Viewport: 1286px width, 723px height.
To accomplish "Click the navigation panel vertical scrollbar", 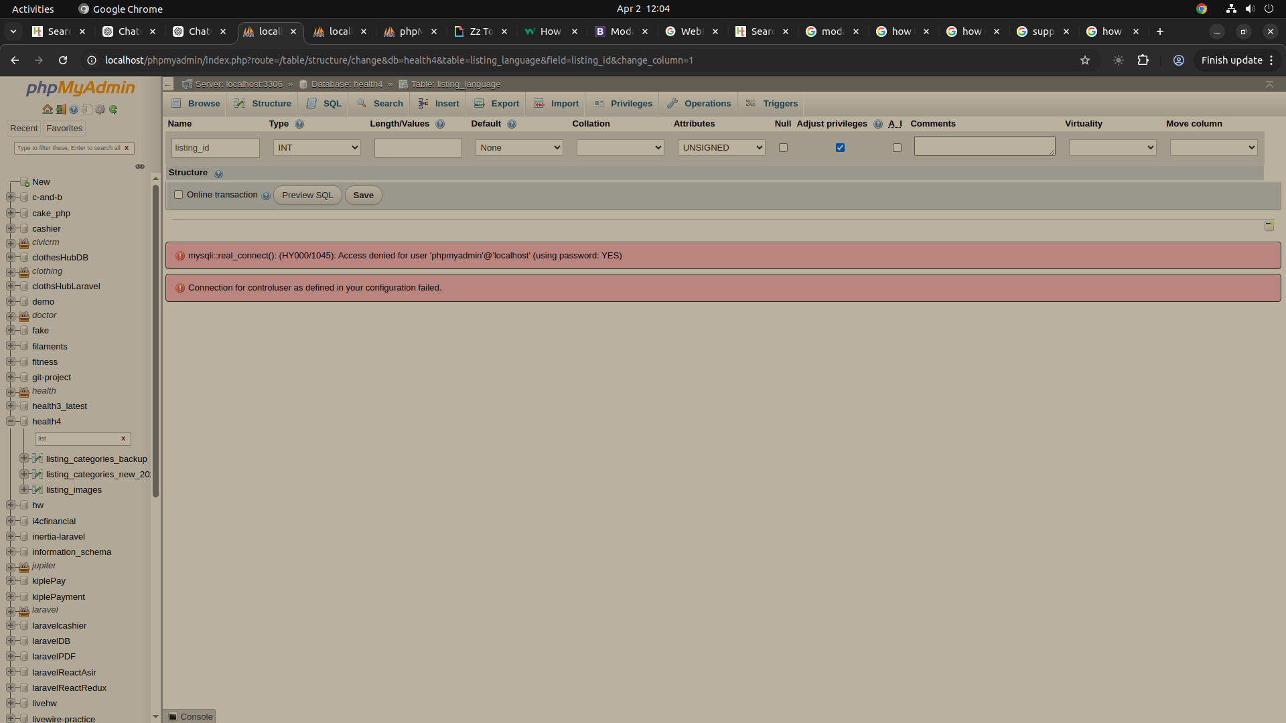I will 155,341.
